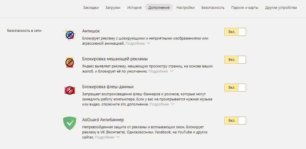Click the Блокировка флеш-данных icon
The image size is (306, 149).
pyautogui.click(x=69, y=90)
